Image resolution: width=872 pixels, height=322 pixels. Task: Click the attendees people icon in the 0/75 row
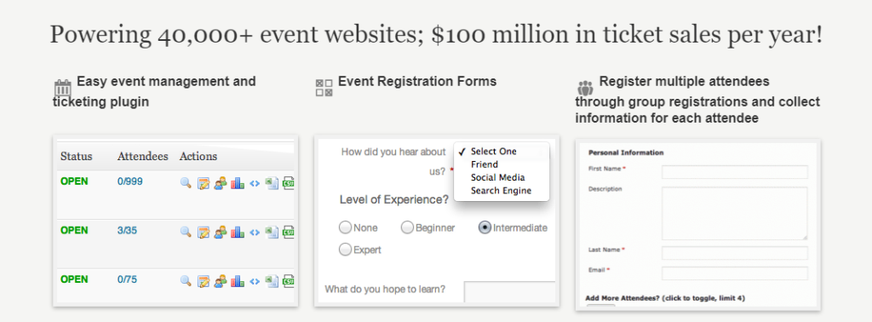point(221,281)
